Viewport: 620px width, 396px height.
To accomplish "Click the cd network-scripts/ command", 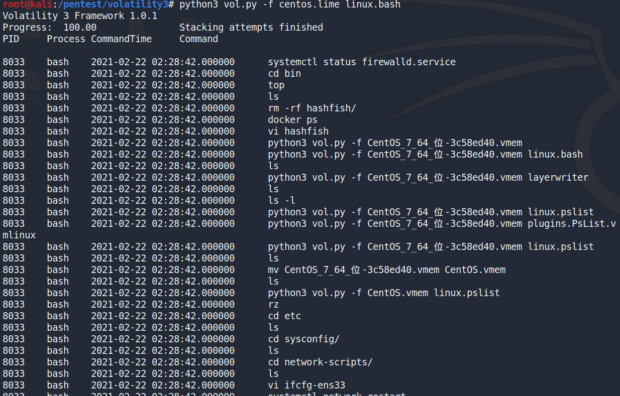I will click(x=320, y=362).
